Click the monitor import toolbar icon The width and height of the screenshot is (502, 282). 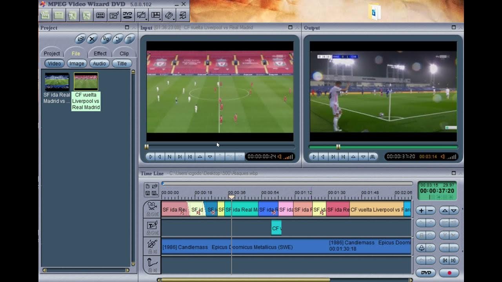73,15
